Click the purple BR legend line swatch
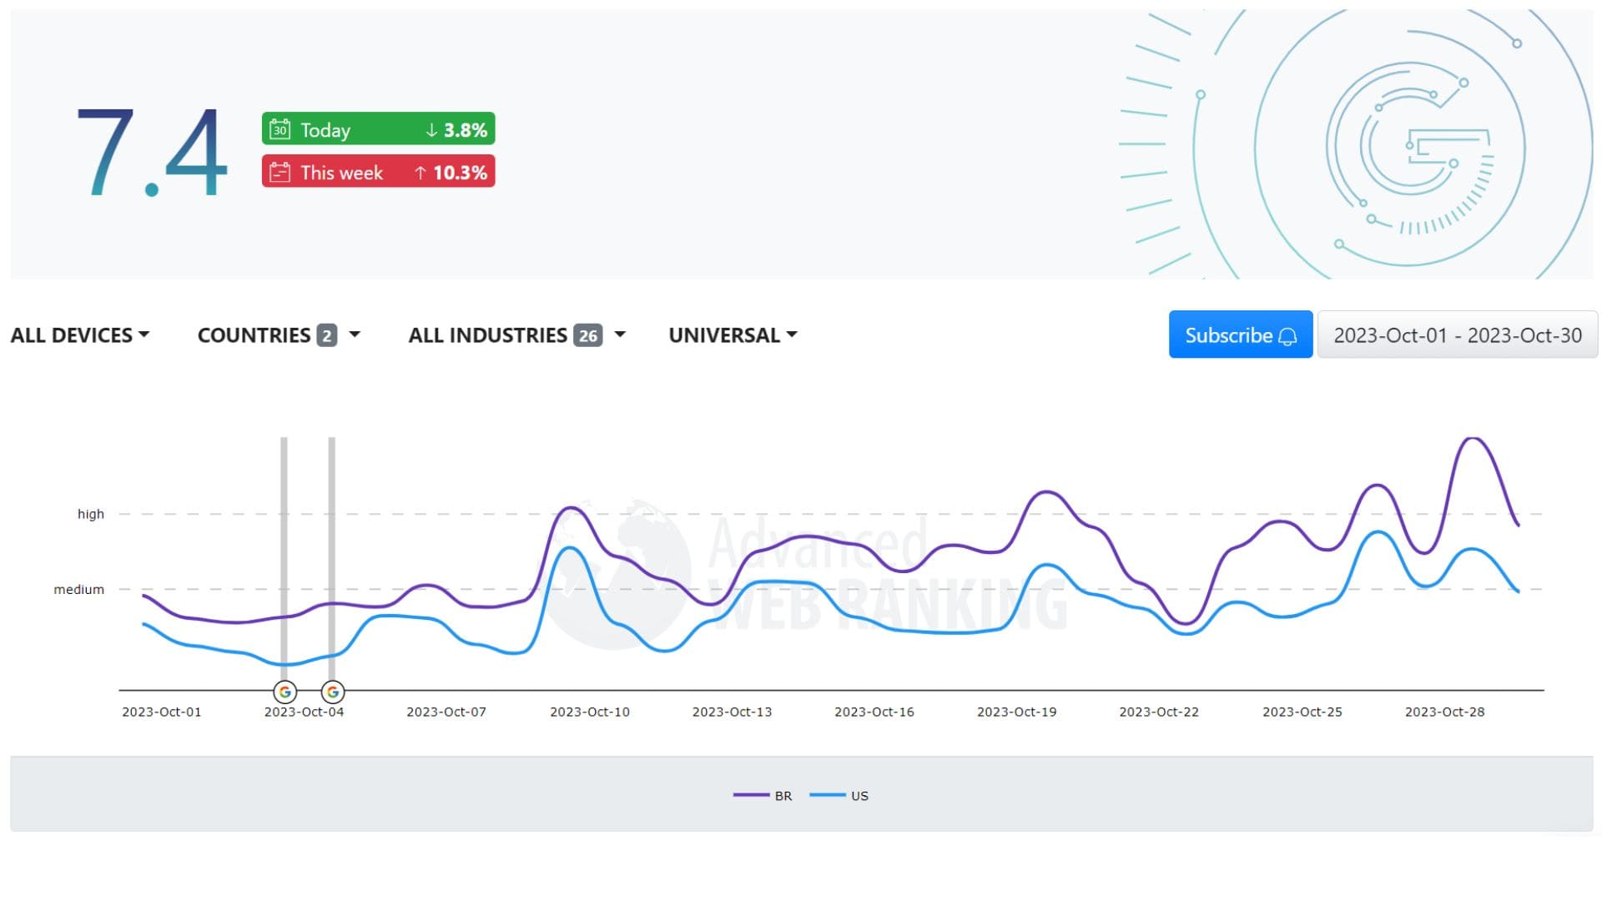Screen dimensions: 1602x901 [x=750, y=795]
